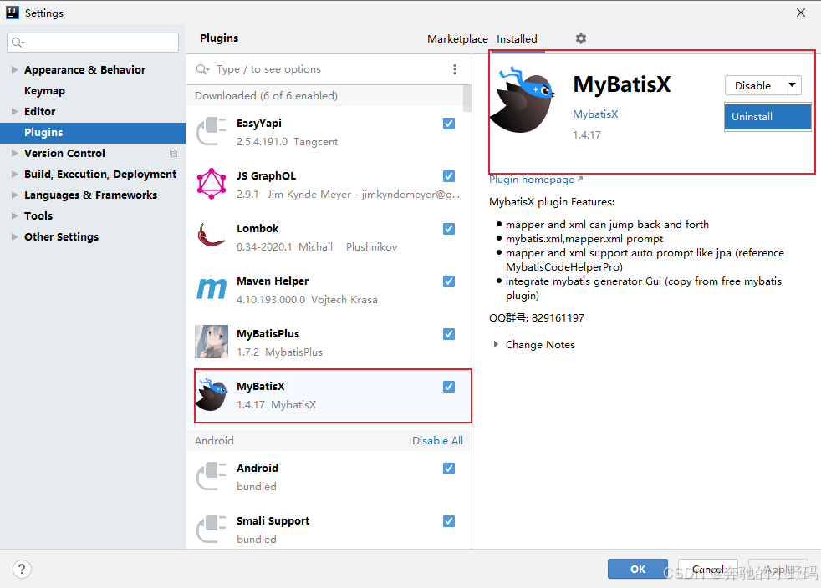Expand Appearance & Behavior tree arrow
This screenshot has width=821, height=588.
15,69
